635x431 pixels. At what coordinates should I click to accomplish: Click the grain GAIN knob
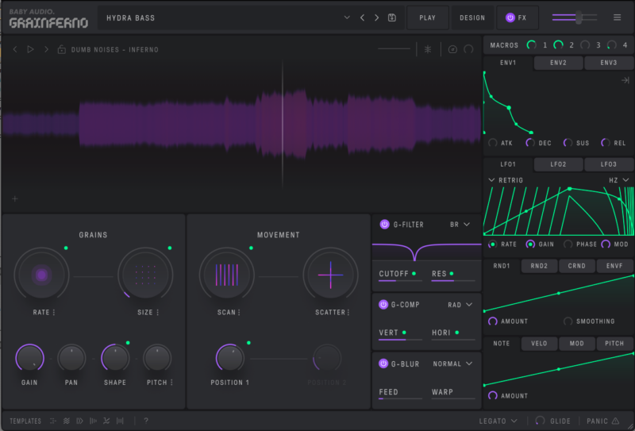click(29, 358)
